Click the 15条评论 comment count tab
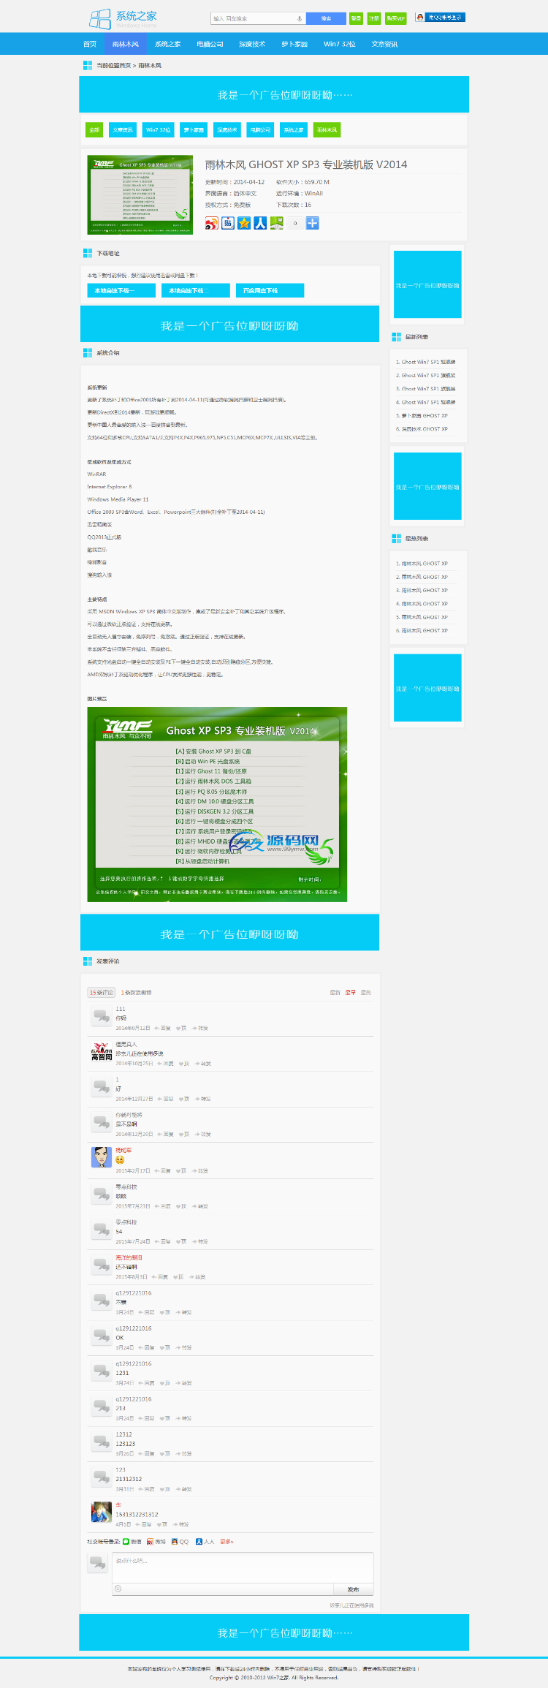Screen dimensions: 548x1688 [102, 992]
